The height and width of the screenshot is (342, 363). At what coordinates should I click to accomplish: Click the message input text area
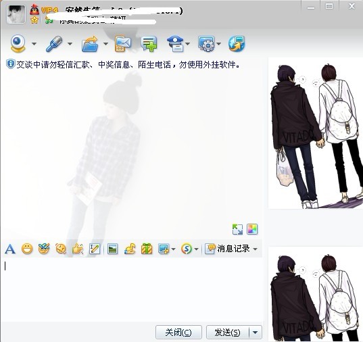pyautogui.click(x=132, y=289)
